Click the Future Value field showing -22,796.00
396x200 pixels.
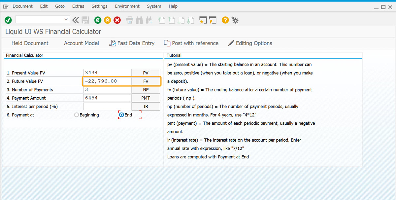(x=107, y=81)
